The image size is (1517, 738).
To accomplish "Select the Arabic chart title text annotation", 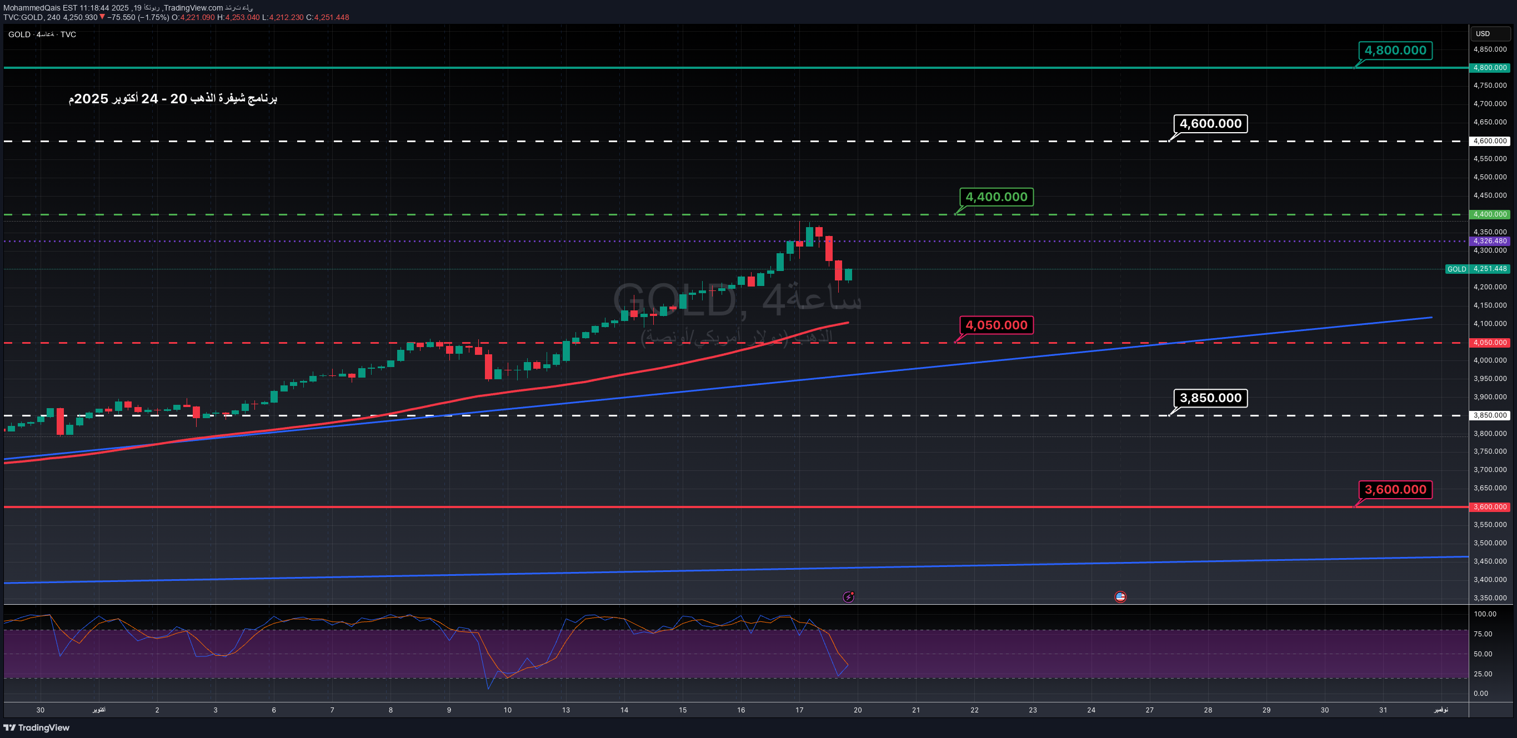I will [173, 98].
